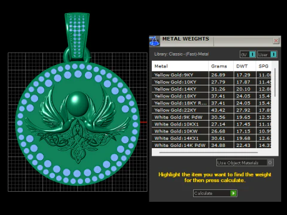This screenshot has width=287, height=215.
Task: Click the horizontal scrollbar below metal list
Action: click(x=209, y=152)
